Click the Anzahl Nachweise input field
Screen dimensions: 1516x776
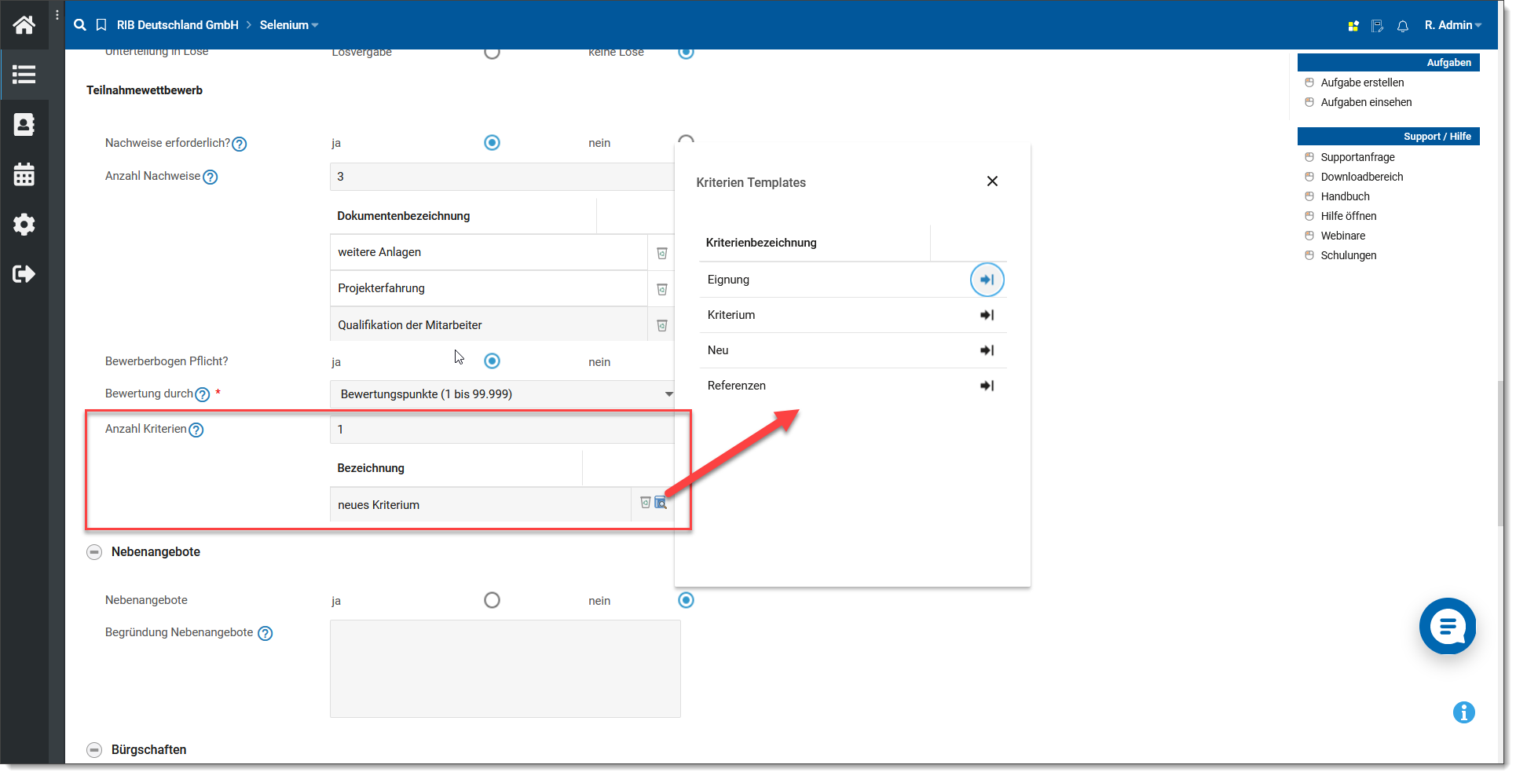tap(502, 177)
